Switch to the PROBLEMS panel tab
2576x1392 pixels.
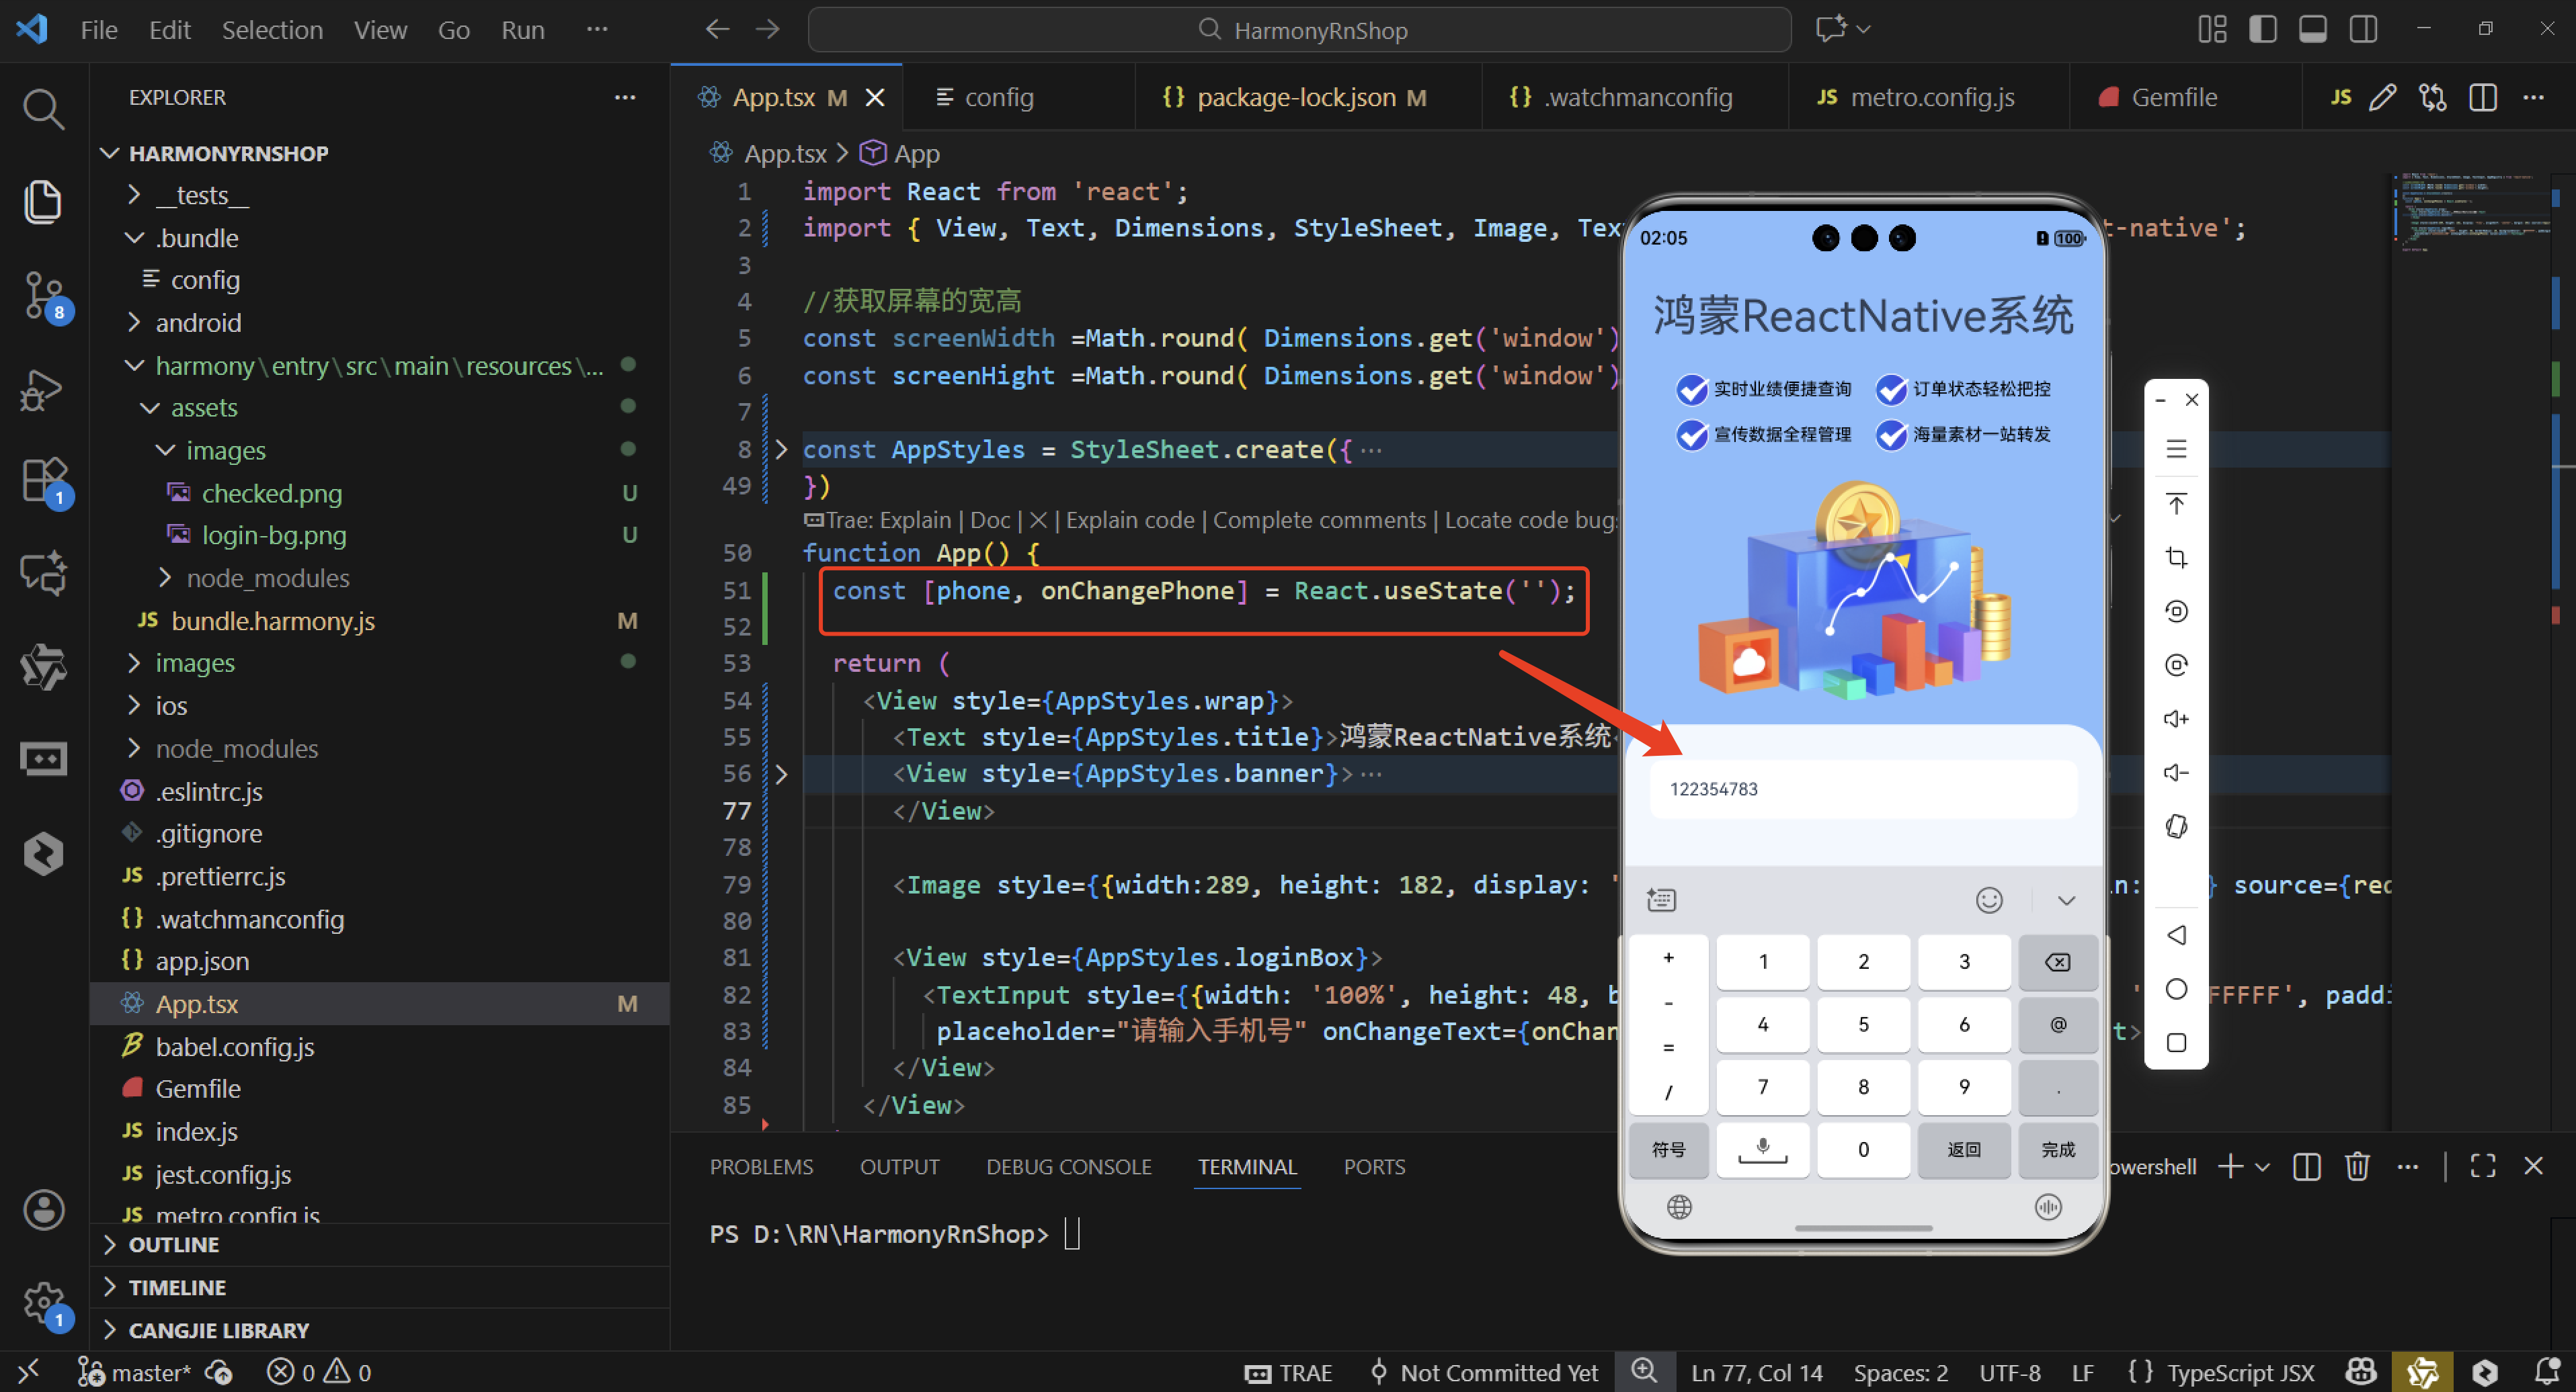coord(761,1166)
